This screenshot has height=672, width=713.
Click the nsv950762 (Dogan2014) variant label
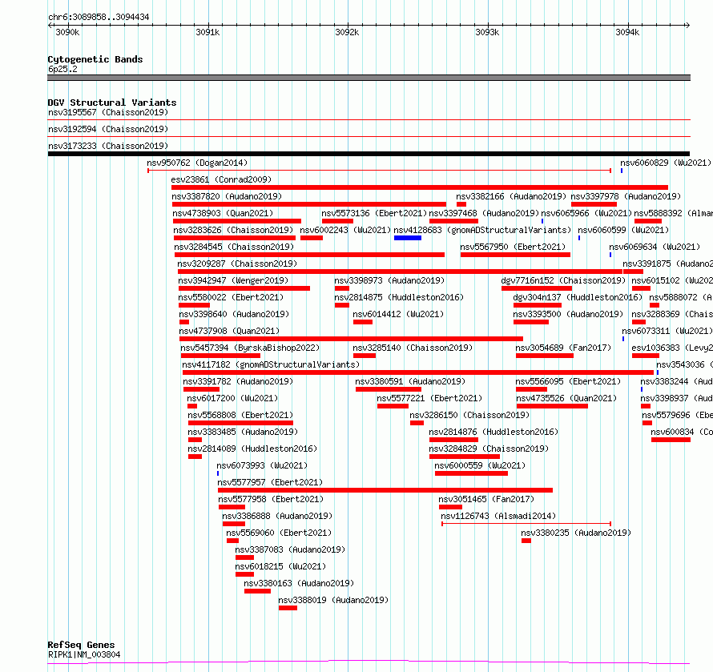pos(197,163)
